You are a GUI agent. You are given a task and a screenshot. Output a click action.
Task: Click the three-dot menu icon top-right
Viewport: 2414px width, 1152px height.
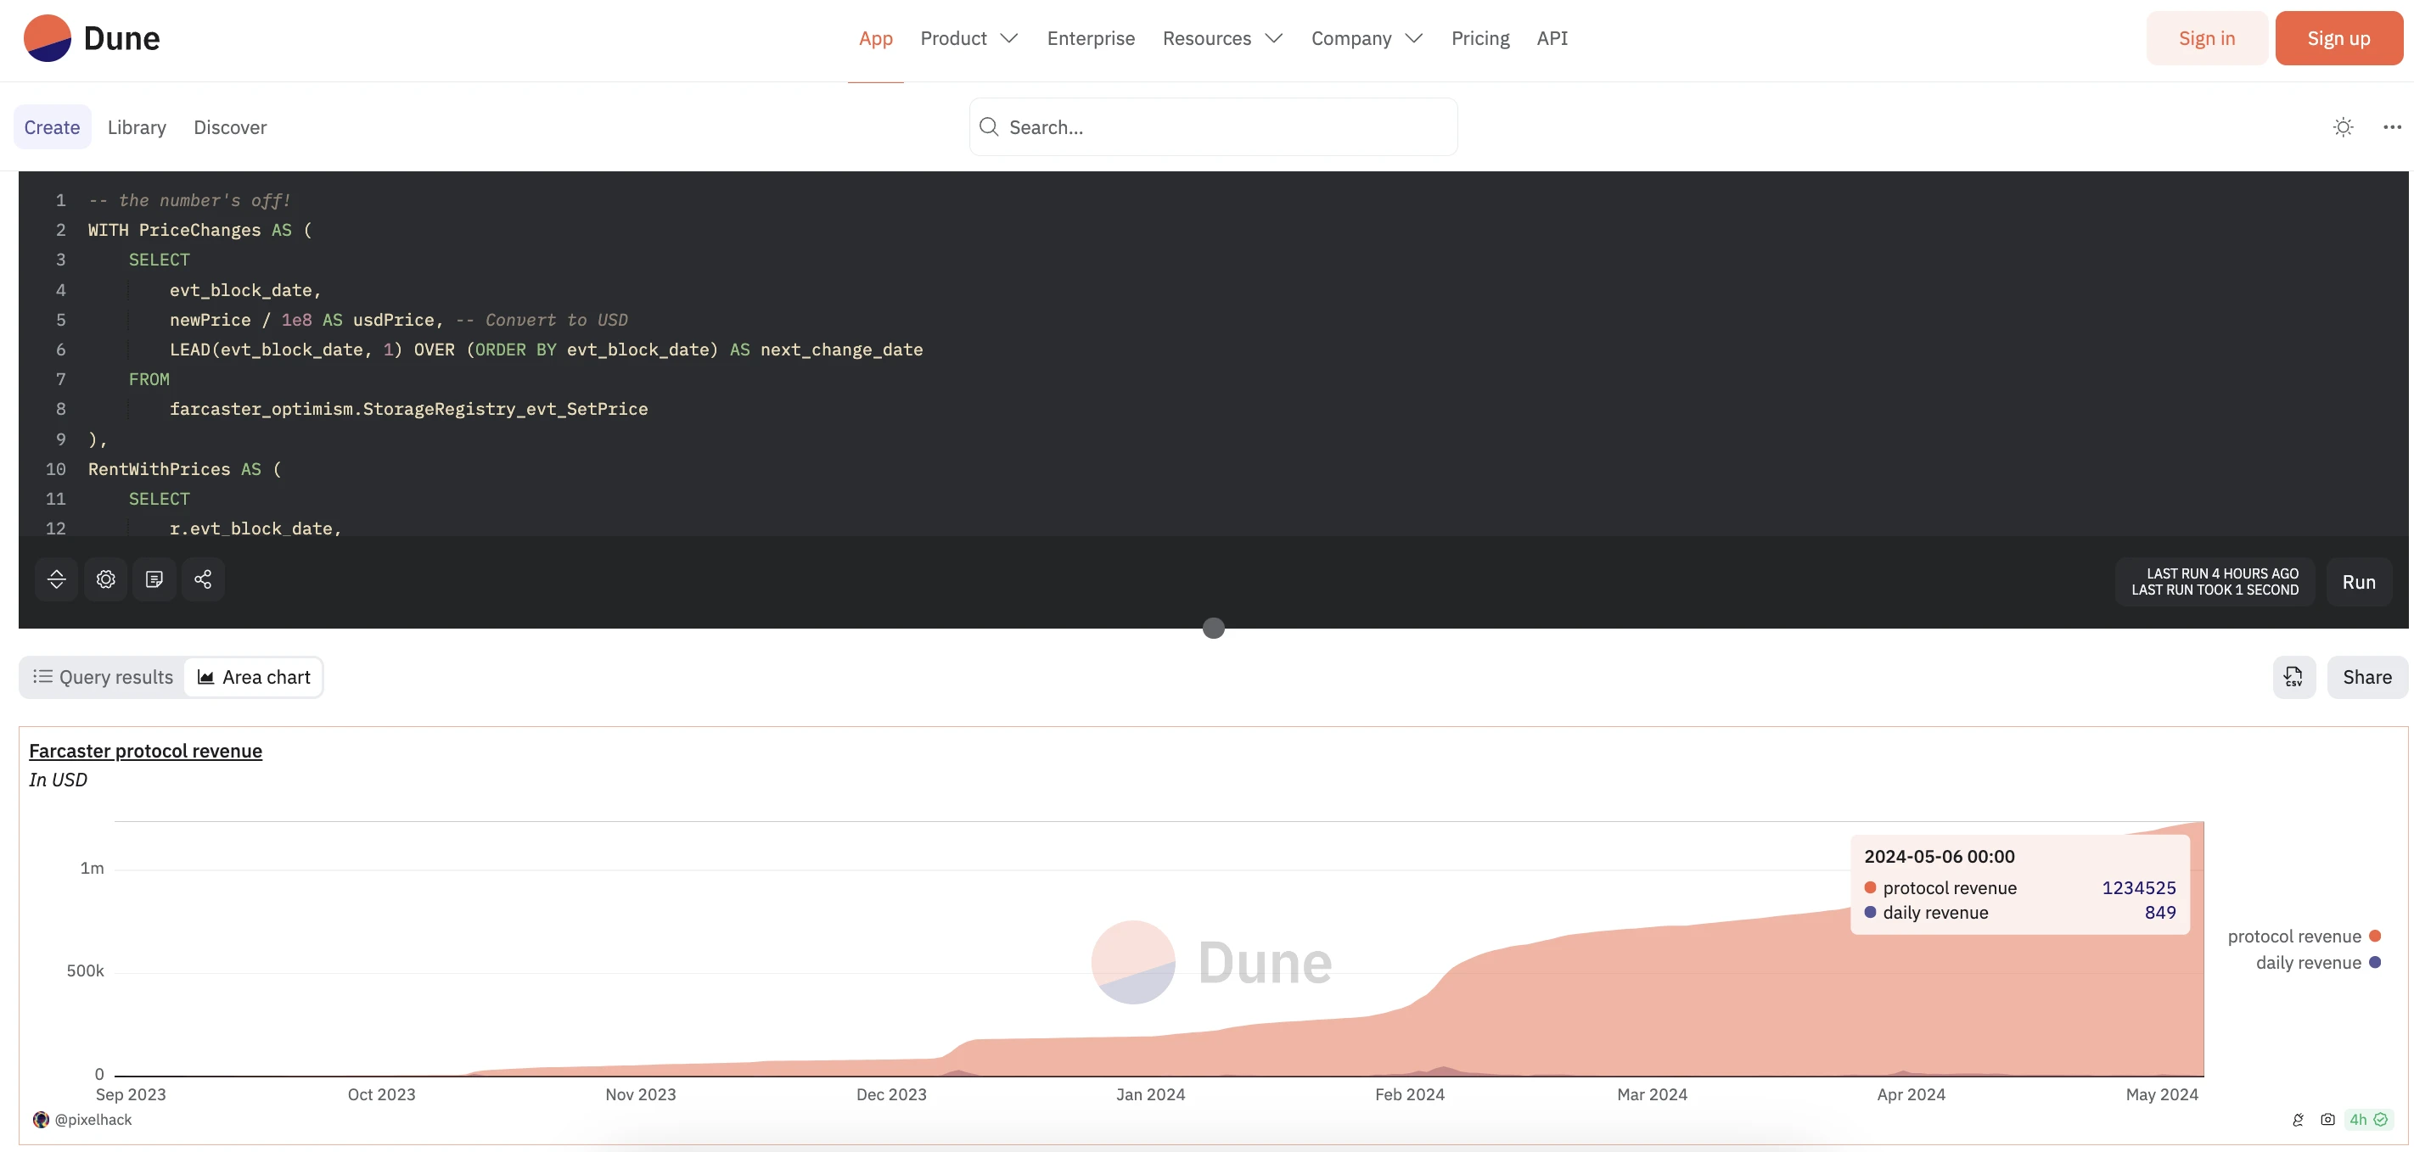click(x=2391, y=126)
